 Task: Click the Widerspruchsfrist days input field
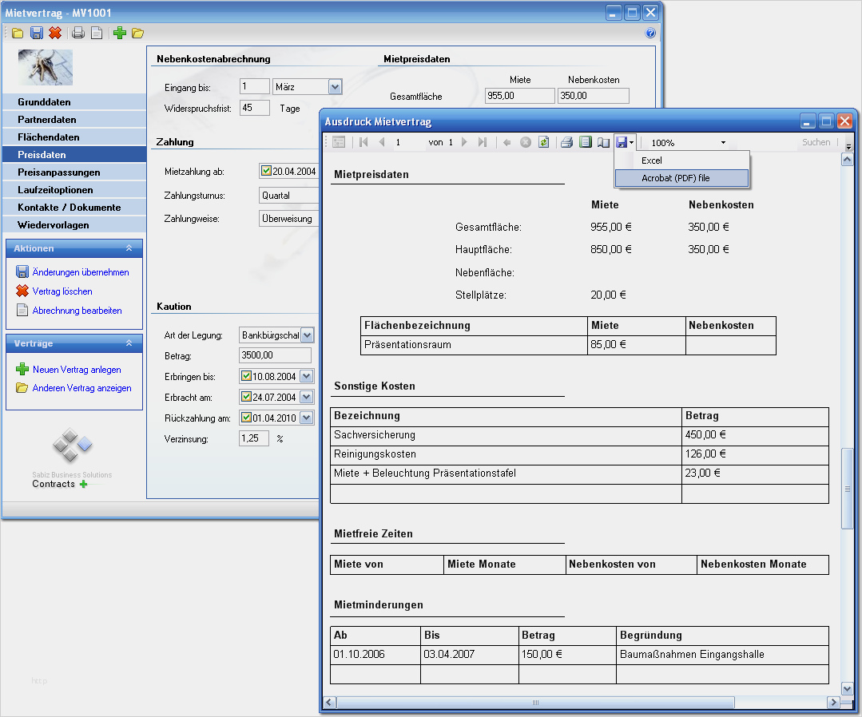pos(255,108)
